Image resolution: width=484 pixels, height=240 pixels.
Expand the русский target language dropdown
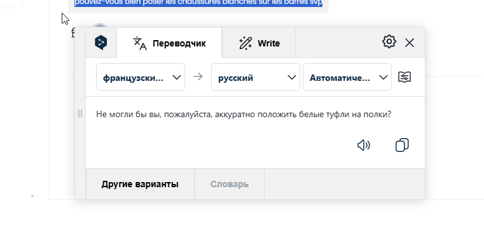coord(256,77)
